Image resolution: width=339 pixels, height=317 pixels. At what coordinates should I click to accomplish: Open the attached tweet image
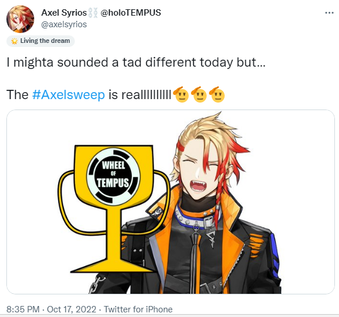point(171,202)
